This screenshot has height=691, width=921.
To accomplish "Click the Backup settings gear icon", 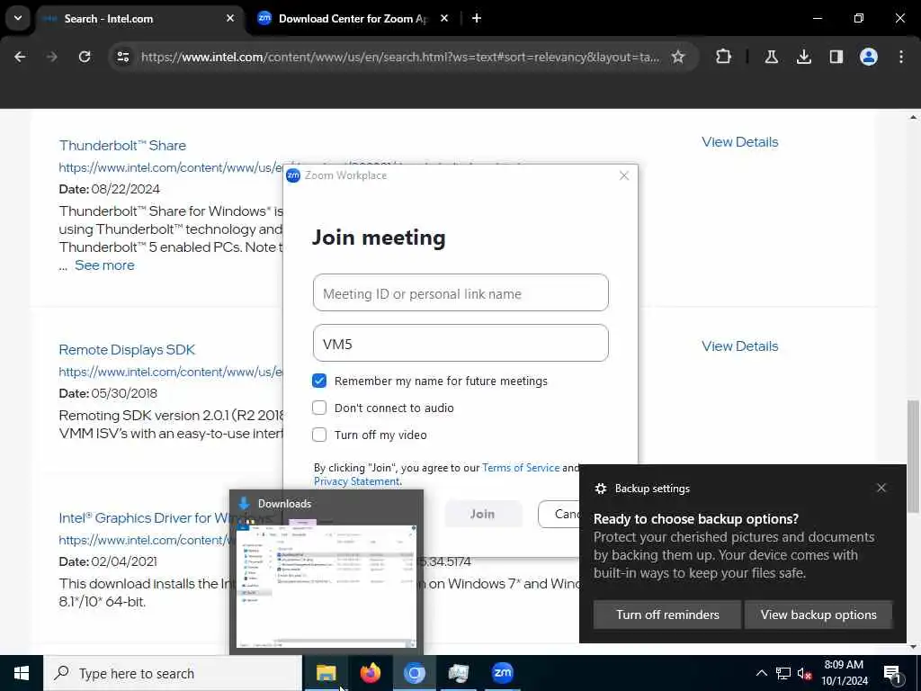I will (600, 489).
